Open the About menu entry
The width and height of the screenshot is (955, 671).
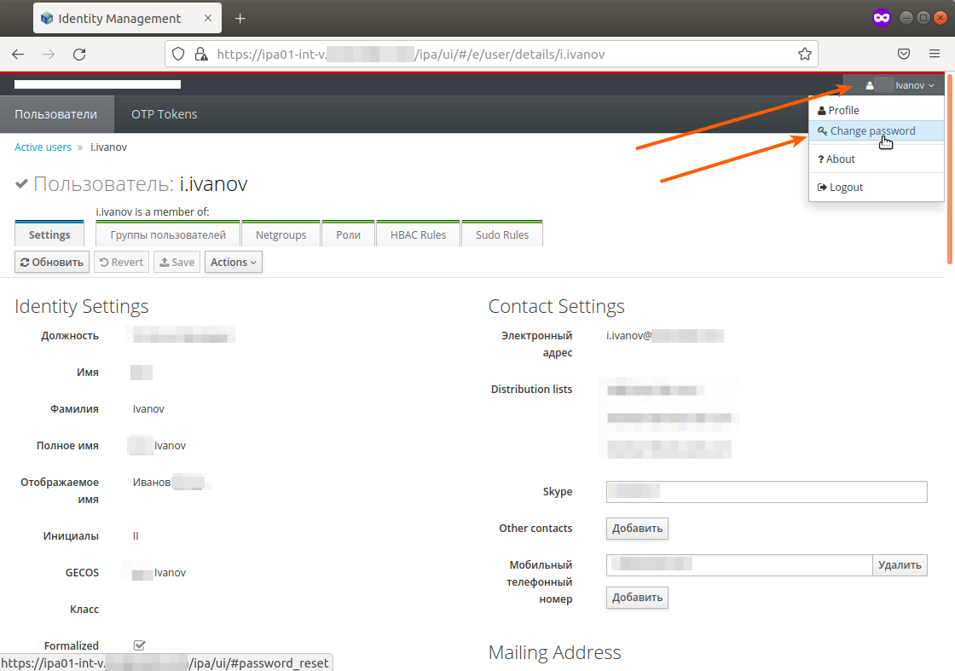click(x=840, y=159)
